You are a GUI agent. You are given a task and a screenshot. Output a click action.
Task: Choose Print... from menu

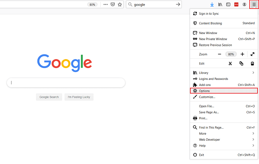coord(224,118)
